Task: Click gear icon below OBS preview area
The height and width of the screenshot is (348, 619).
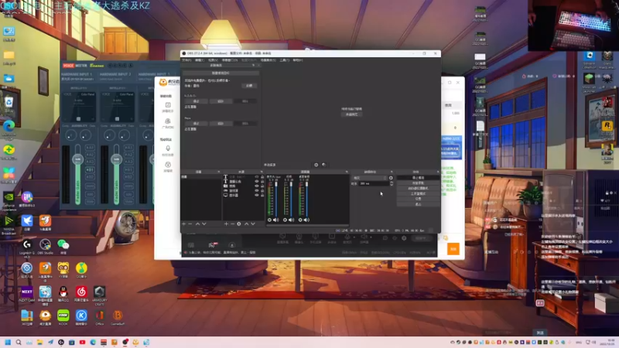Action: pyautogui.click(x=316, y=165)
